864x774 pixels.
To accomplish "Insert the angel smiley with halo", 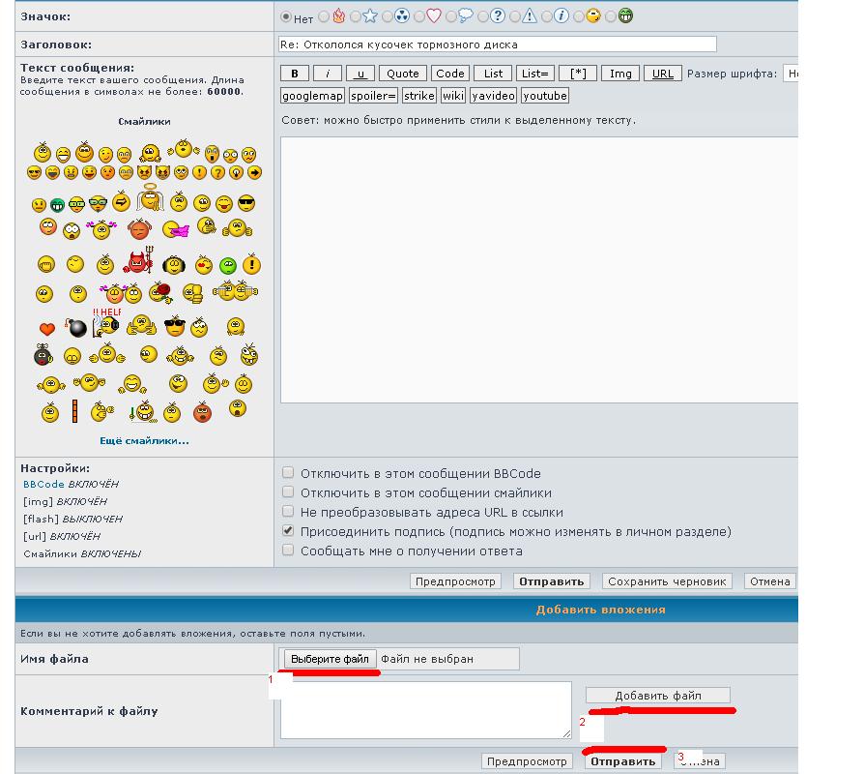I will pos(149,198).
